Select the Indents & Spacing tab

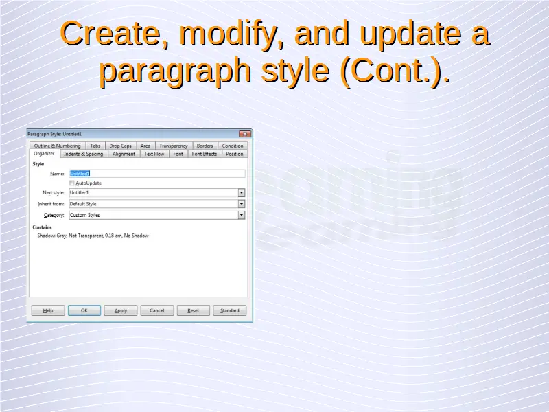[83, 154]
